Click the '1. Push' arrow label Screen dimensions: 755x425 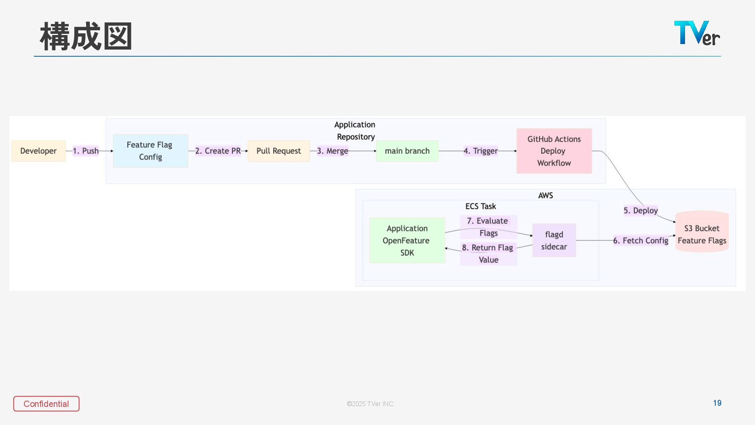(86, 151)
